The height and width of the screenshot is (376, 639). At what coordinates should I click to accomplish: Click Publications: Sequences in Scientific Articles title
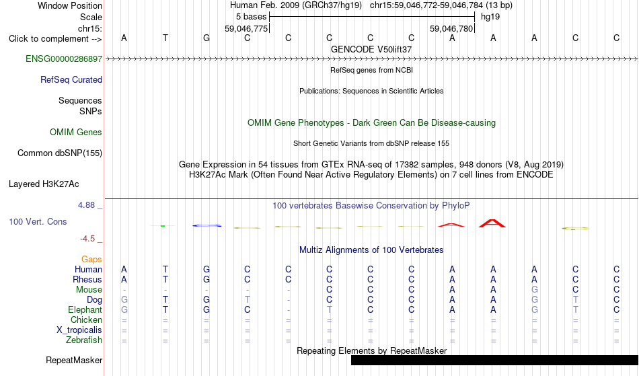[x=371, y=91]
